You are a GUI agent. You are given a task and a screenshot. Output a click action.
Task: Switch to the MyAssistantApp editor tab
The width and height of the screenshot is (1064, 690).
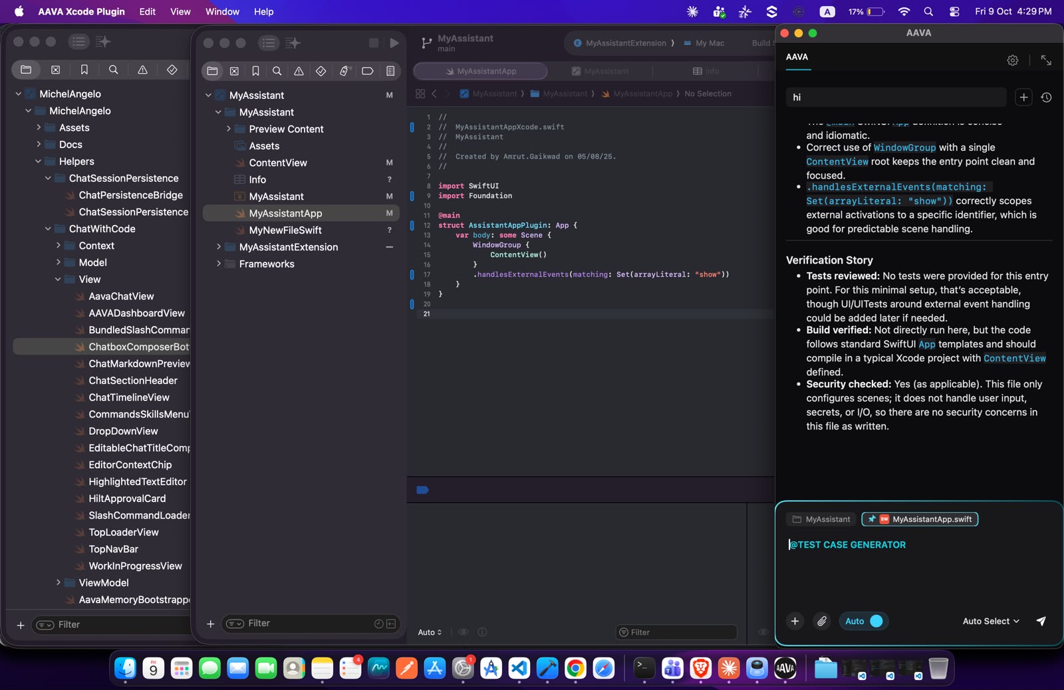click(x=481, y=71)
